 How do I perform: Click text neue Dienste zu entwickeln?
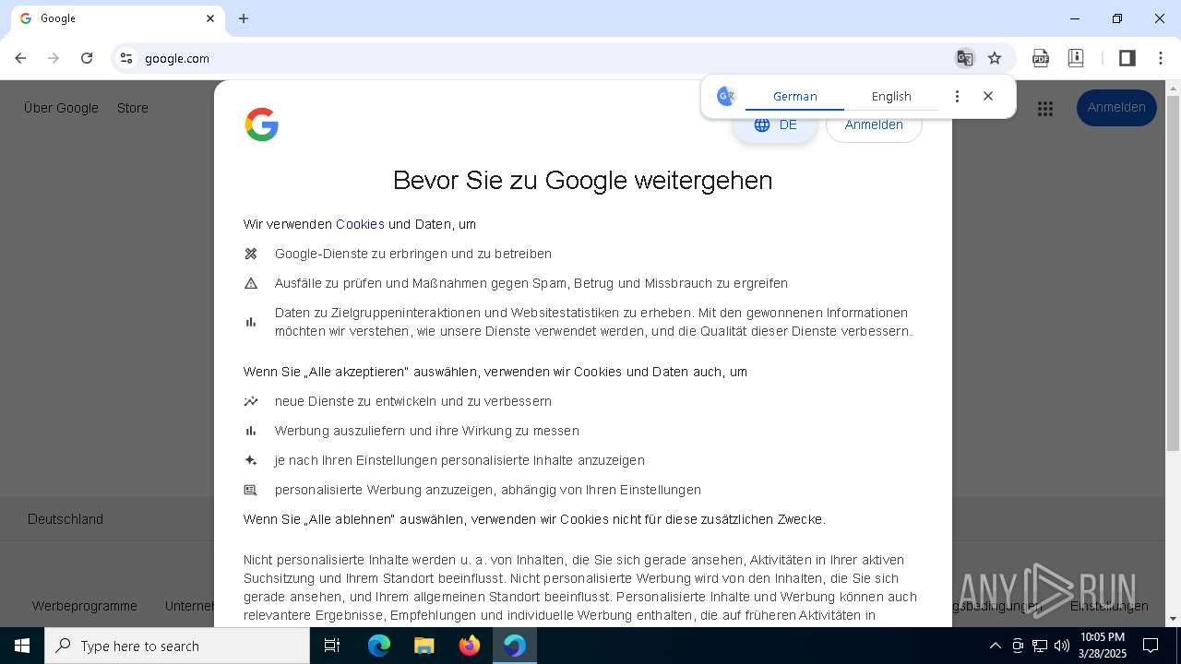pyautogui.click(x=413, y=401)
